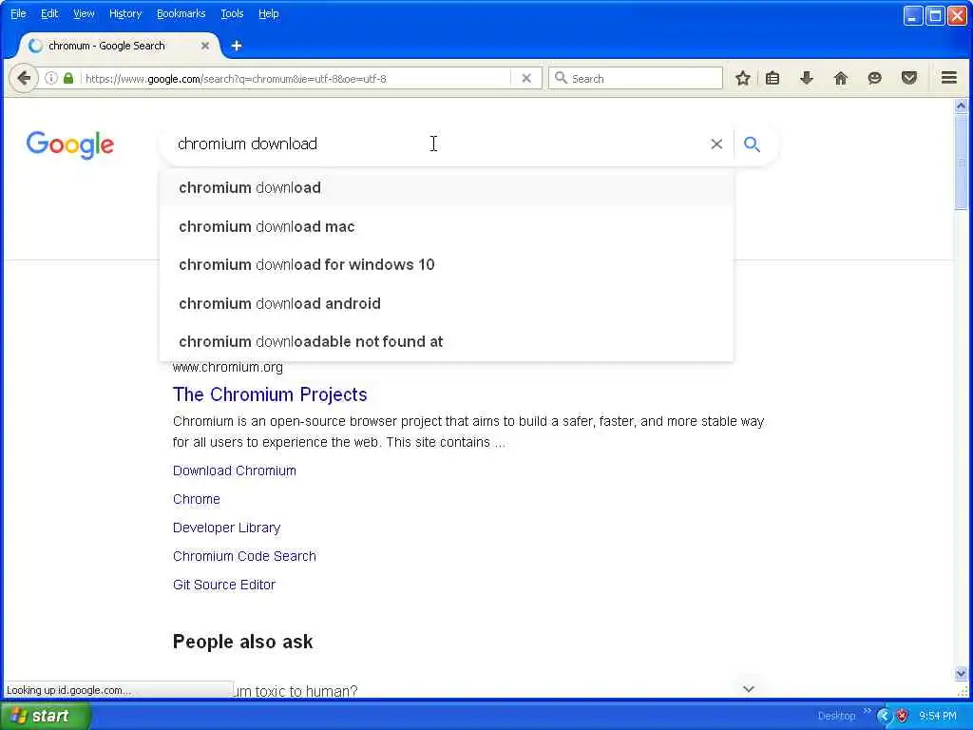Image resolution: width=973 pixels, height=730 pixels.
Task: Open the Bookmarks menu
Action: coord(181,13)
